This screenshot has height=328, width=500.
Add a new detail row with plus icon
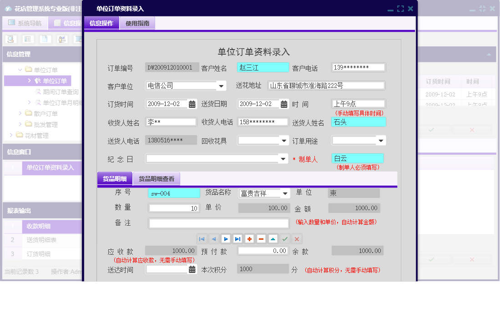click(249, 238)
